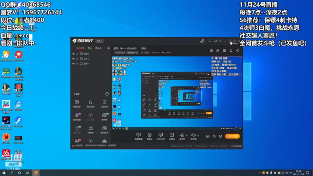Screen dimensions: 313x176
Task: Expand the speaker options arrow
Action: tap(198, 136)
